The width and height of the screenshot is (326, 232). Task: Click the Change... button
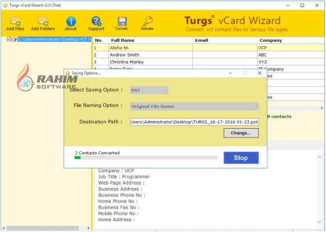(x=241, y=133)
